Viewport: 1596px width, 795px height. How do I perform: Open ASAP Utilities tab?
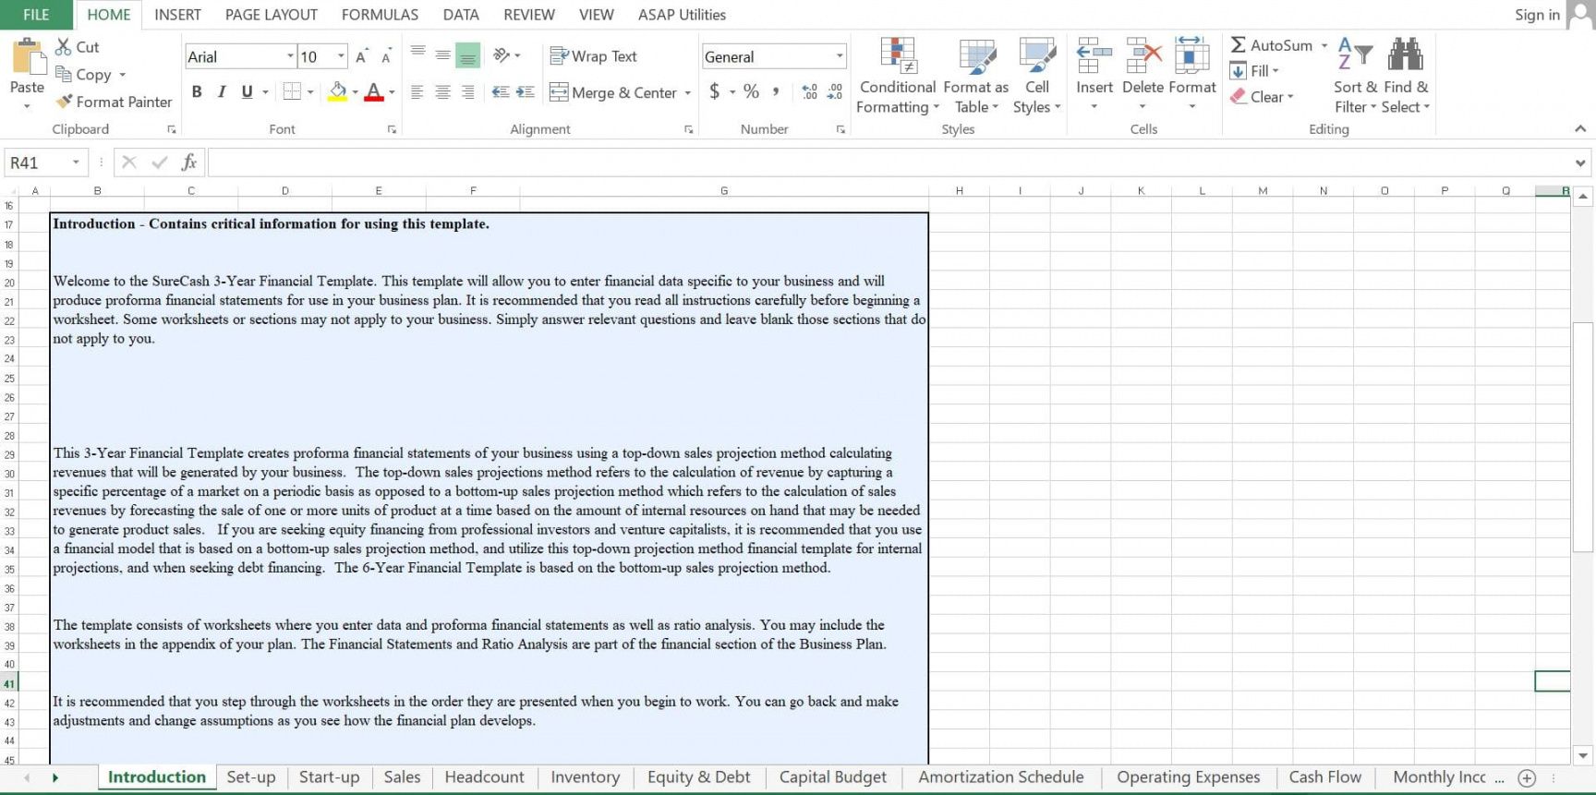[682, 15]
